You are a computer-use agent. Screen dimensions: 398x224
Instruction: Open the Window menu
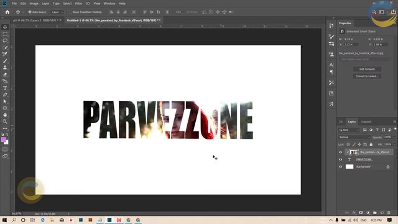[109, 4]
